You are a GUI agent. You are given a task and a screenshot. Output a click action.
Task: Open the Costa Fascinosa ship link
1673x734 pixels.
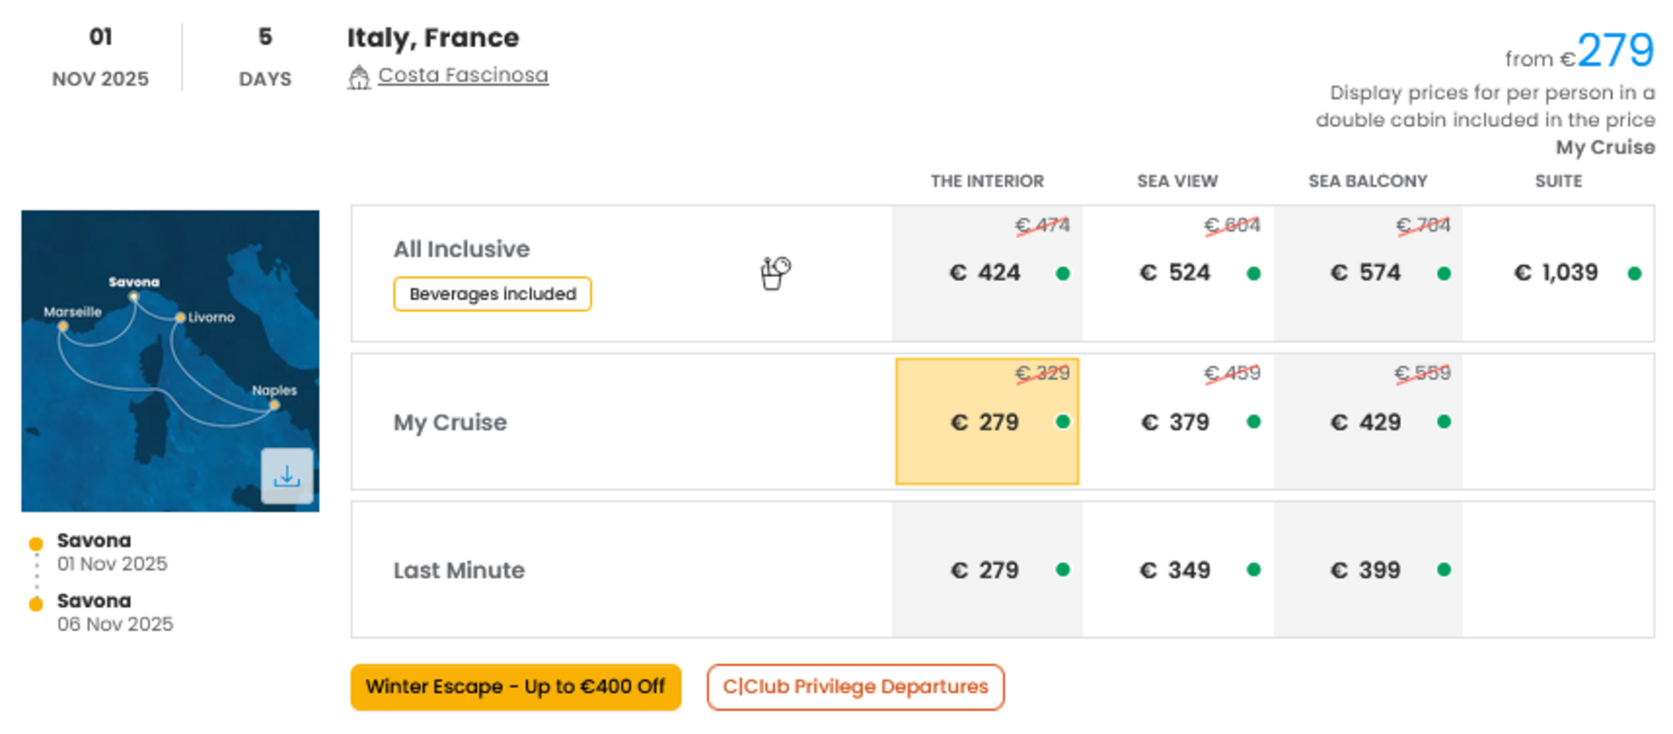point(463,75)
